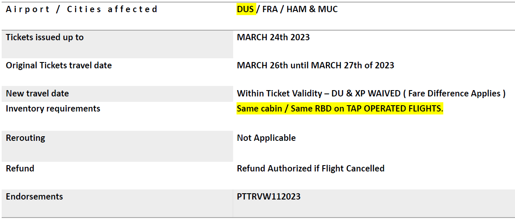Select 'Original Tickets travel date' row label
Image resolution: width=515 pixels, height=223 pixels.
tap(59, 65)
